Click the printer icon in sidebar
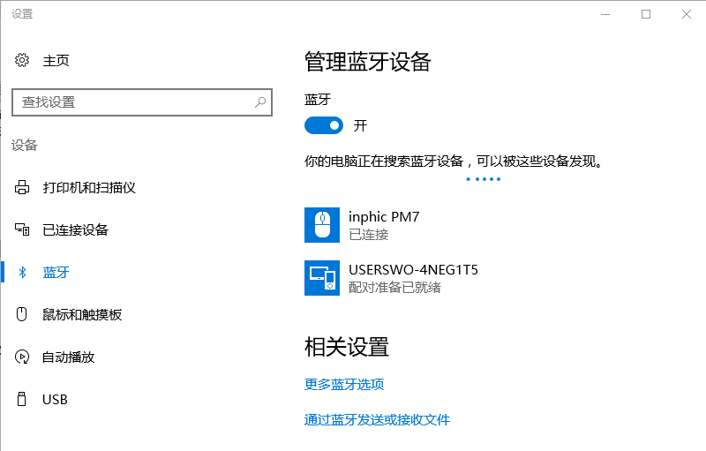Screen dimensions: 706x451 (x=22, y=187)
